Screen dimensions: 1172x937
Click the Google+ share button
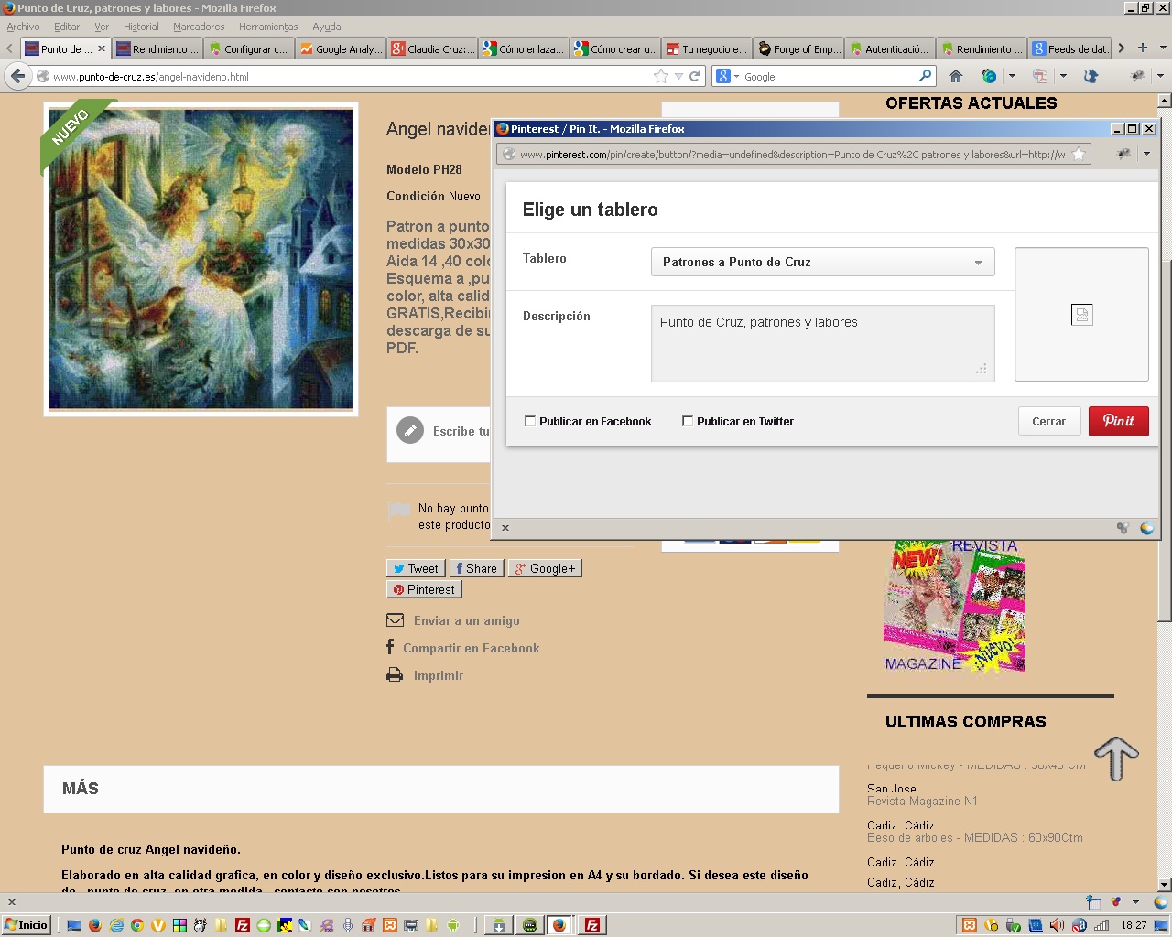point(545,568)
